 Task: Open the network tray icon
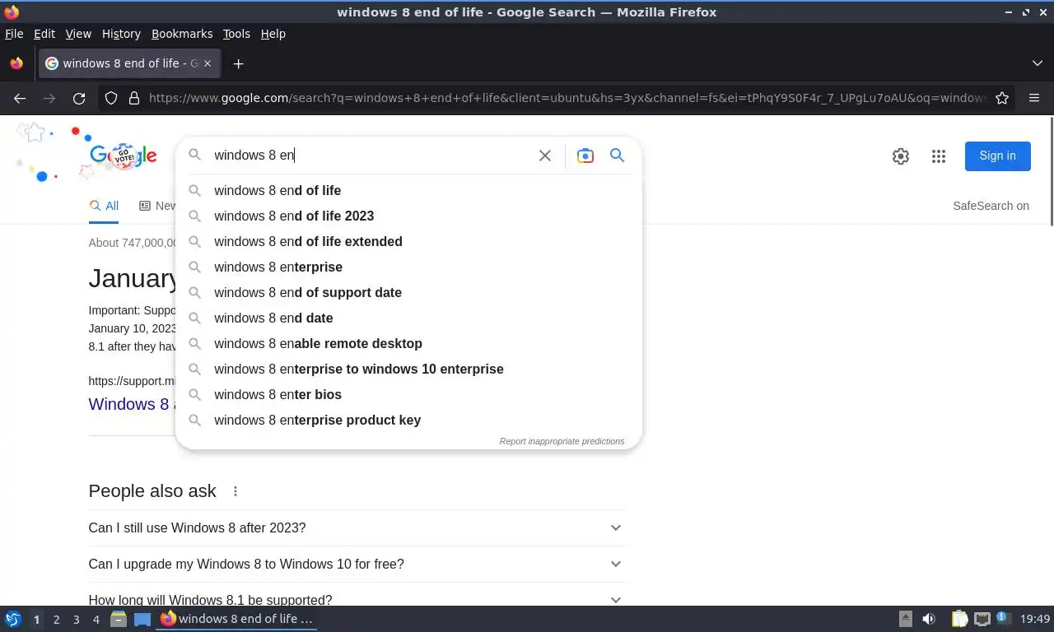tap(982, 619)
